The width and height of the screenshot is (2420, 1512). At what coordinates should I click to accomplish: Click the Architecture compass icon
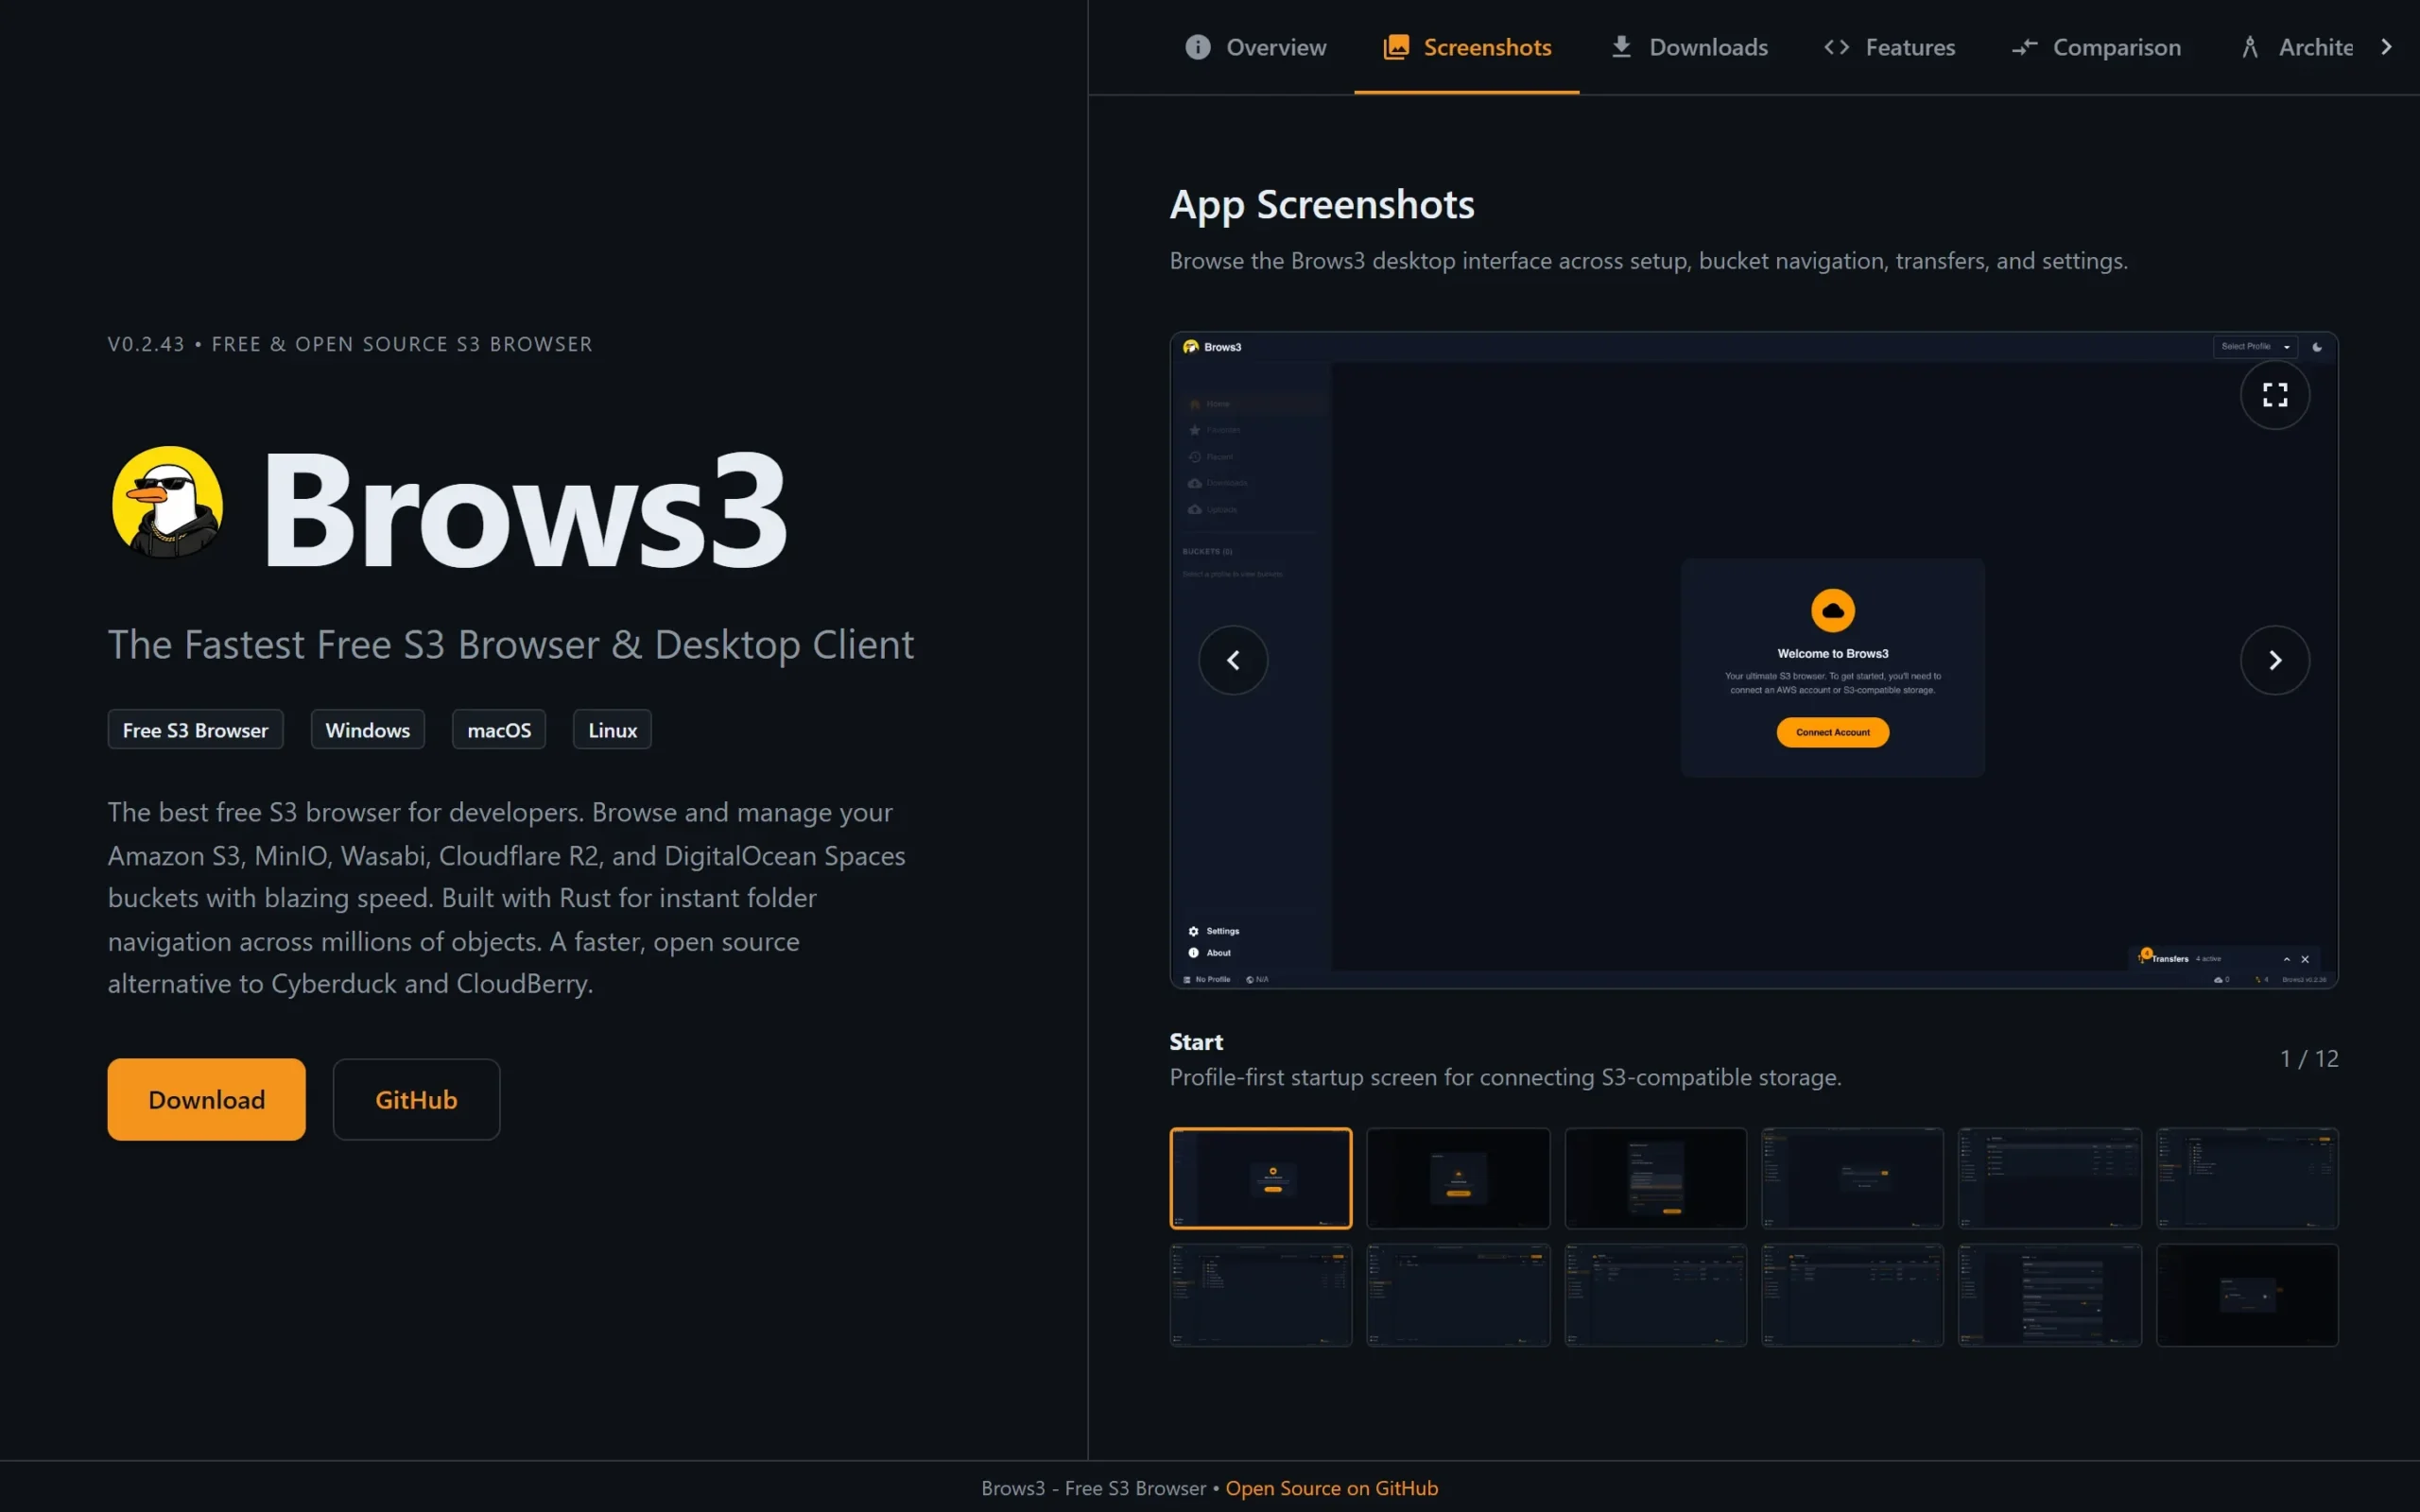[2250, 47]
